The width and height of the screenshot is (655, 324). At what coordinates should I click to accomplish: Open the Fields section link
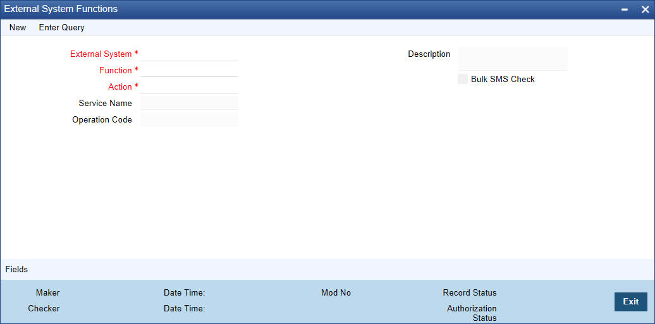pos(16,269)
